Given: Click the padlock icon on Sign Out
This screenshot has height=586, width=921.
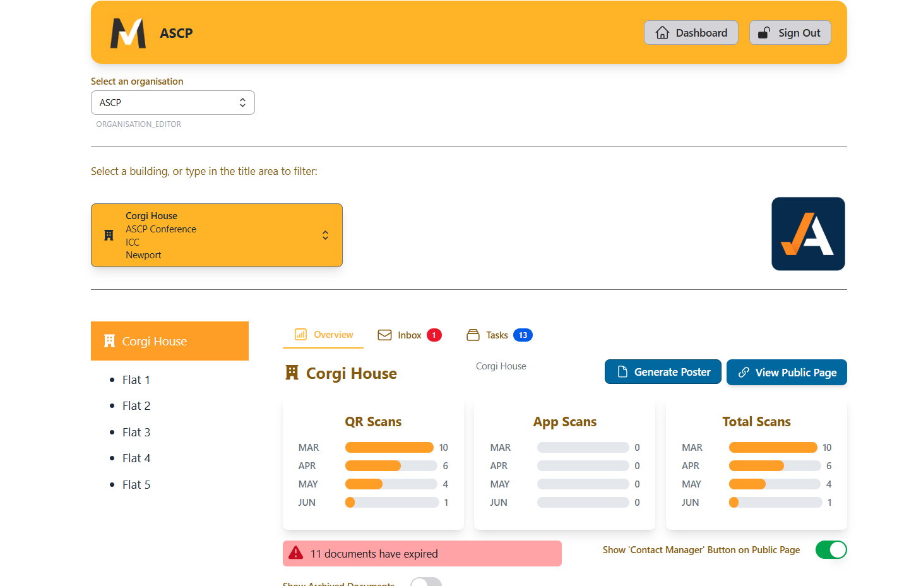Looking at the screenshot, I should coord(764,33).
